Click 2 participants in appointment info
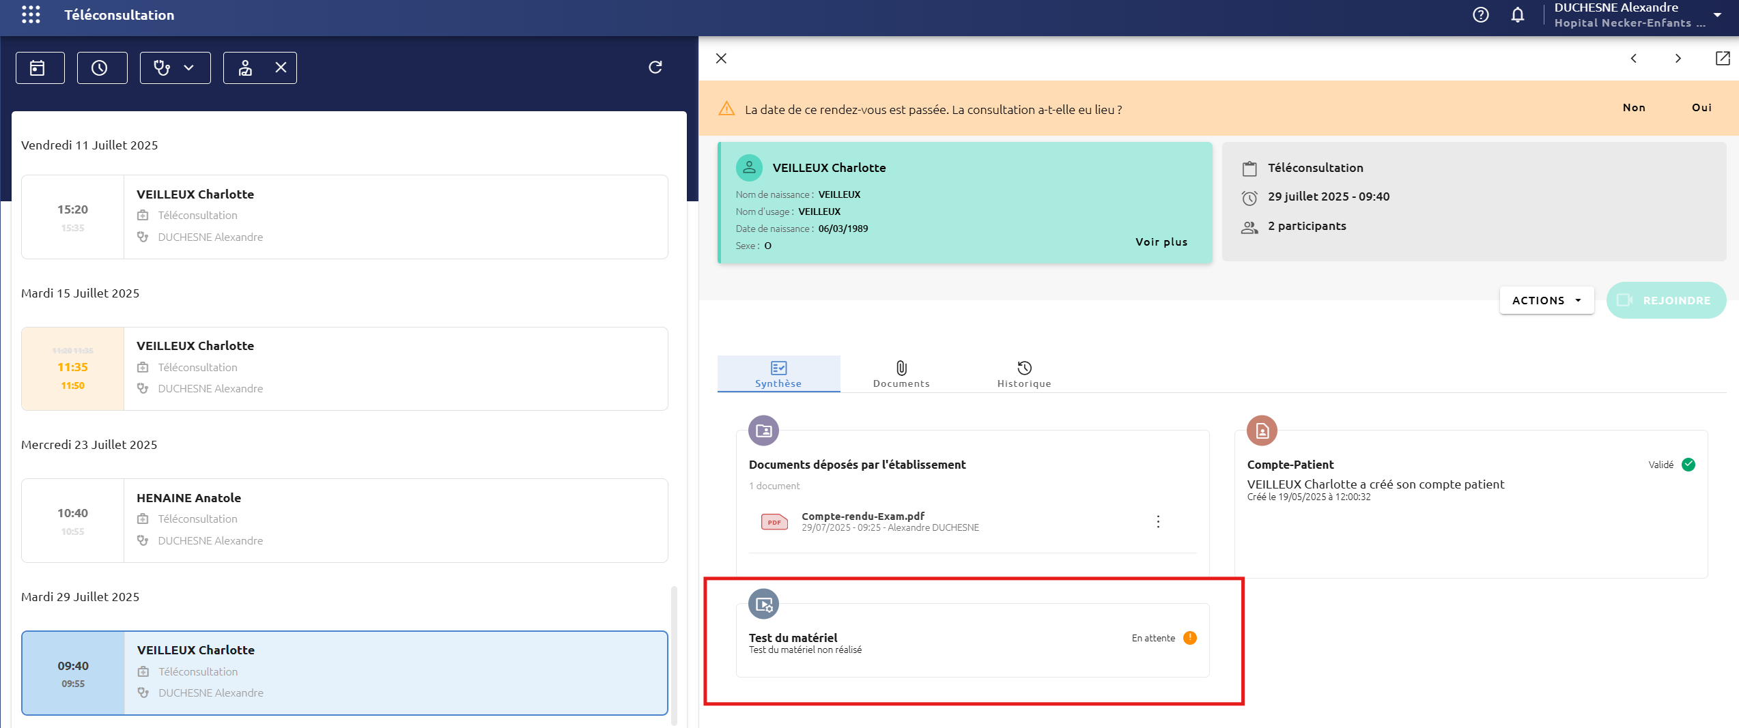Viewport: 1739px width, 728px height. pos(1307,226)
